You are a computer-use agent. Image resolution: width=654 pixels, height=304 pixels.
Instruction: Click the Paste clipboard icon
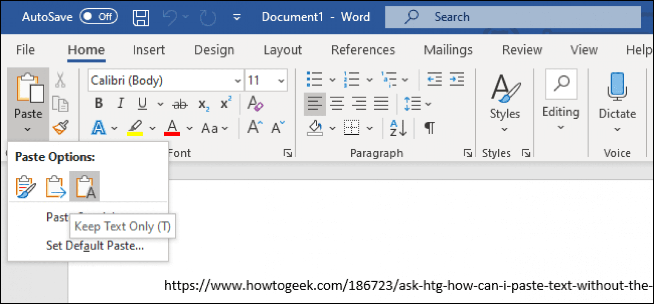coord(29,89)
